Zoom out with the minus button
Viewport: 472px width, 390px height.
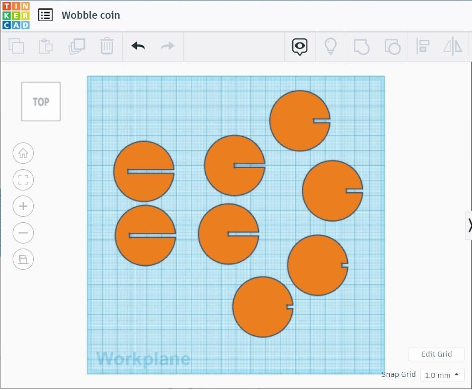[23, 233]
